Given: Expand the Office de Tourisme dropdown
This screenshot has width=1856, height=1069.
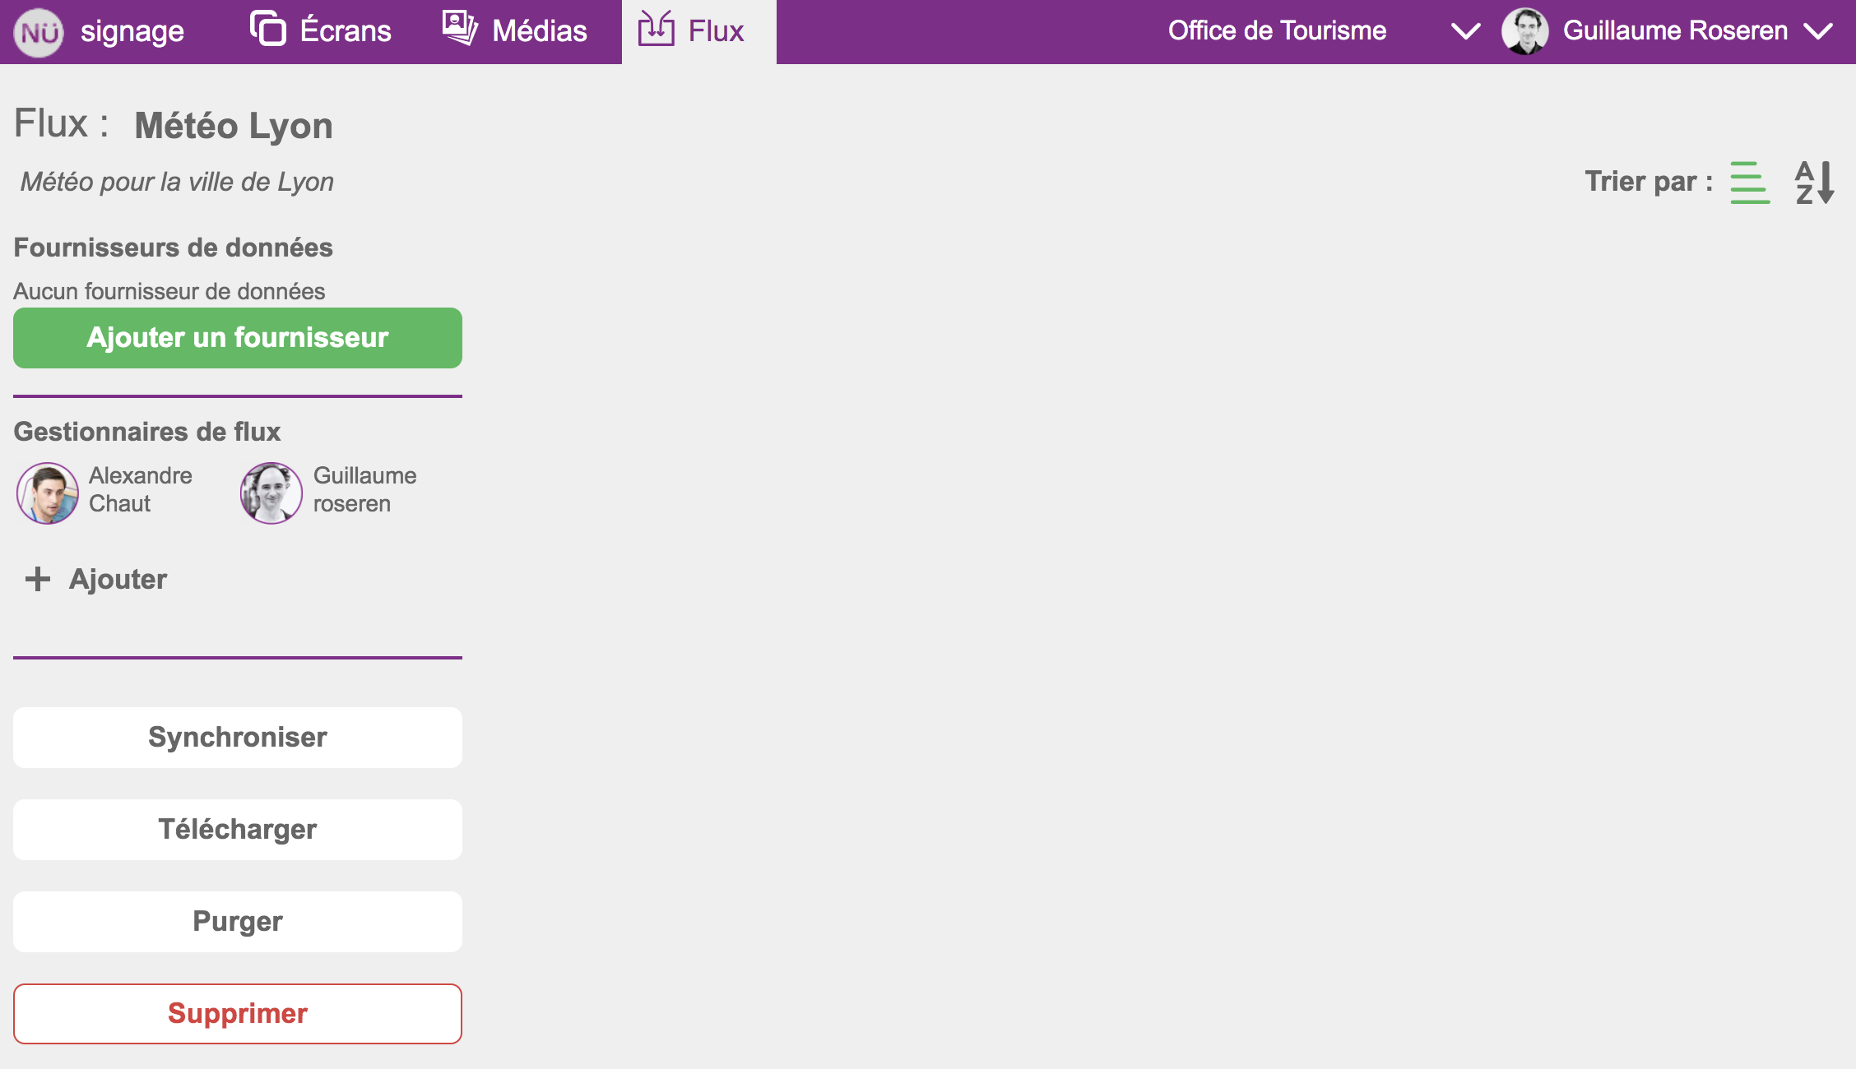Looking at the screenshot, I should pos(1465,31).
